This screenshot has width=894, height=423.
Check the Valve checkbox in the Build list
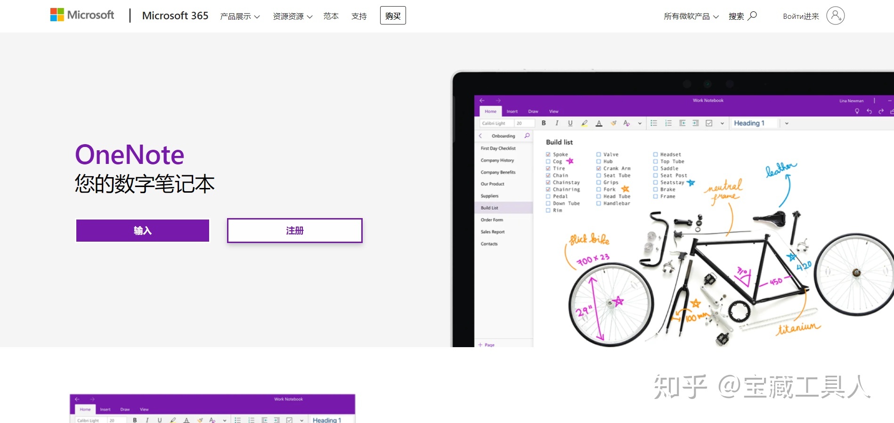click(599, 155)
